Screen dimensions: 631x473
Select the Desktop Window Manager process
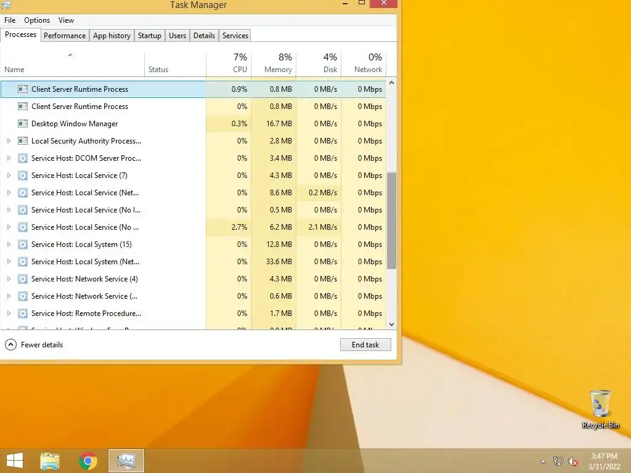pyautogui.click(x=193, y=124)
